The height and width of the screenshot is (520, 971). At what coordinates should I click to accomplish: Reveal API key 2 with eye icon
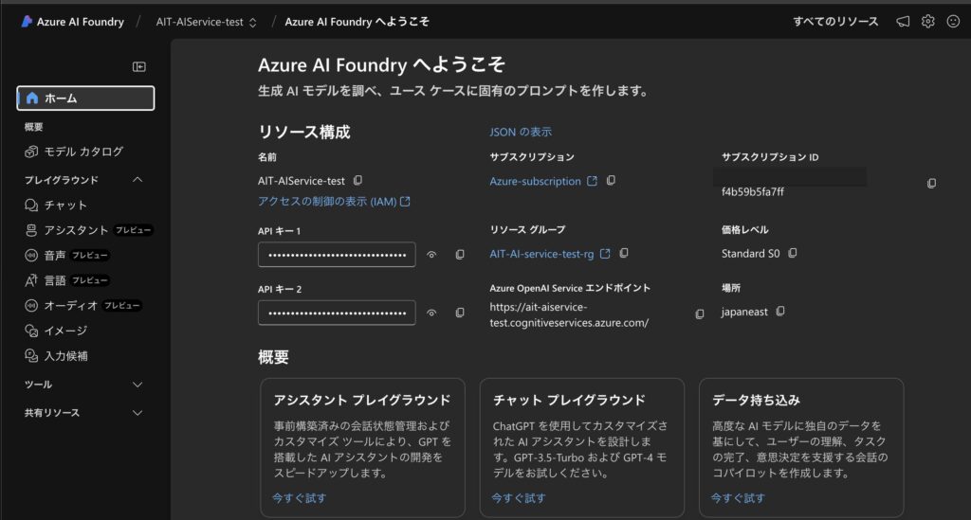431,313
